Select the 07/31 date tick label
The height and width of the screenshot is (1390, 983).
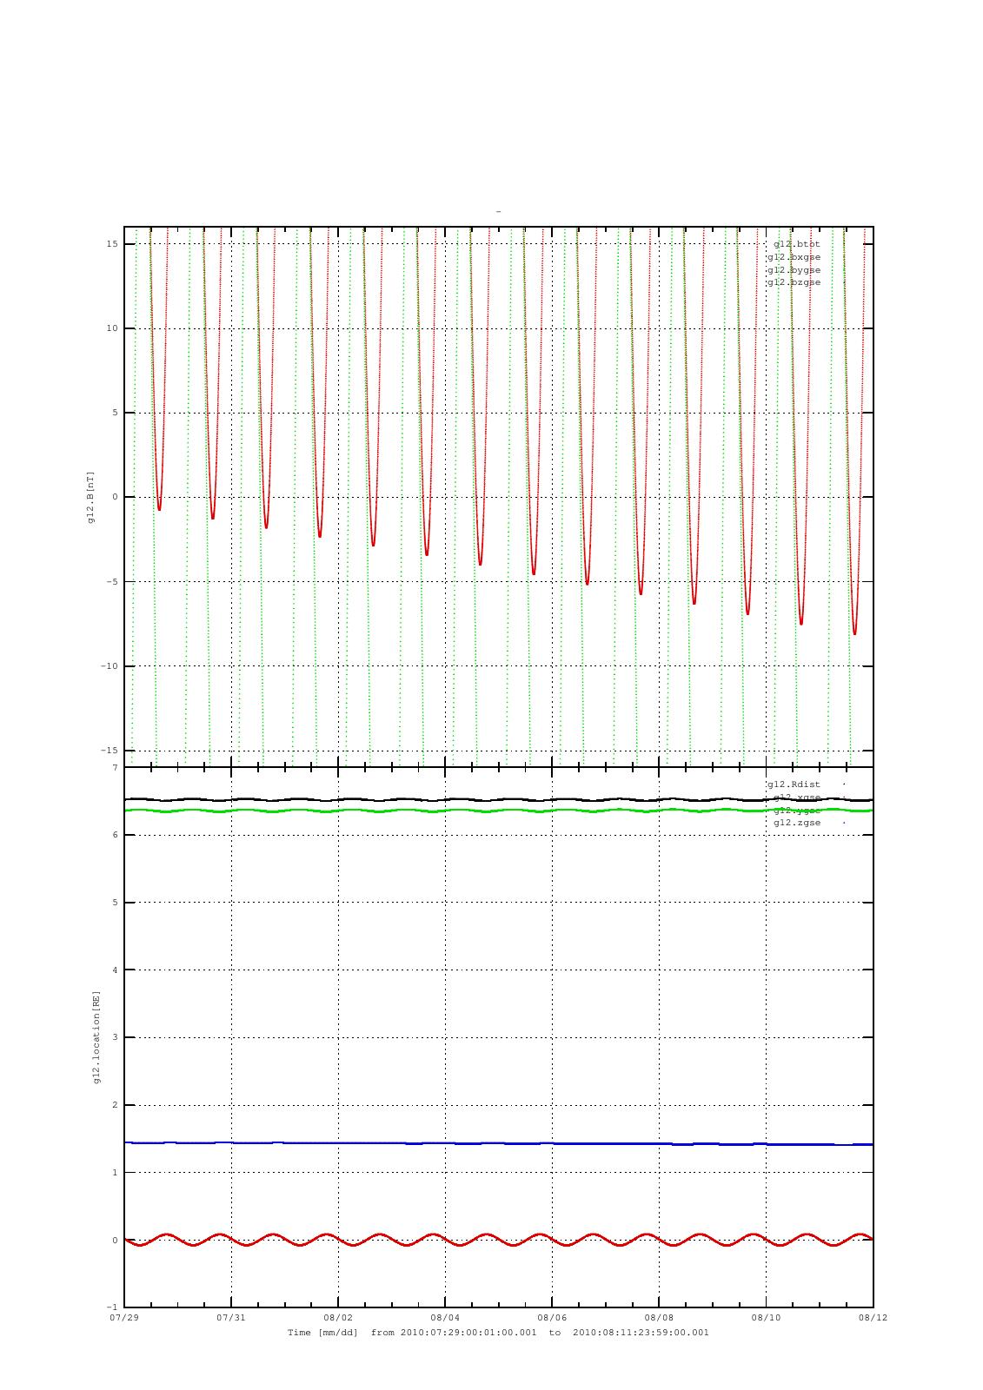pyautogui.click(x=231, y=1317)
